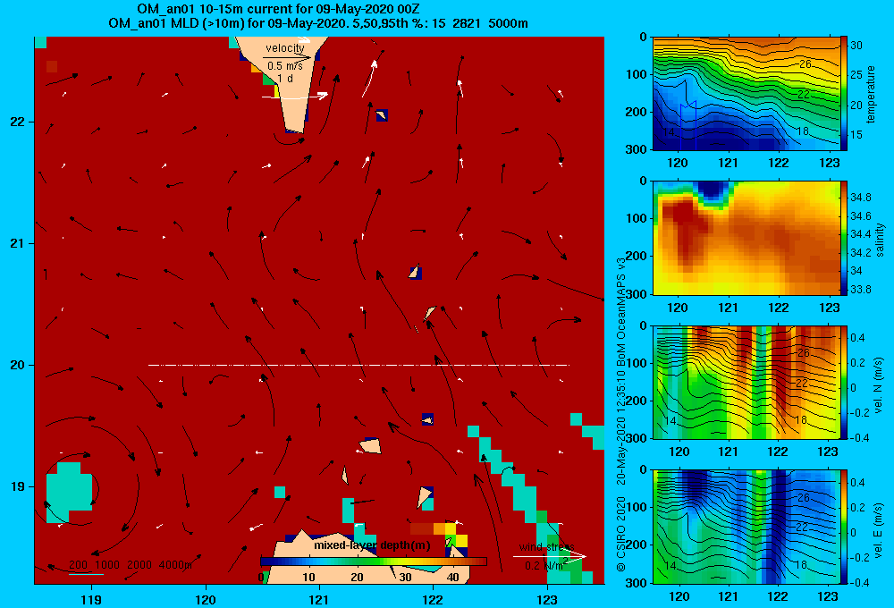The width and height of the screenshot is (894, 608).
Task: Click the black velocity scale arrow in the legend
Action: pos(288,57)
